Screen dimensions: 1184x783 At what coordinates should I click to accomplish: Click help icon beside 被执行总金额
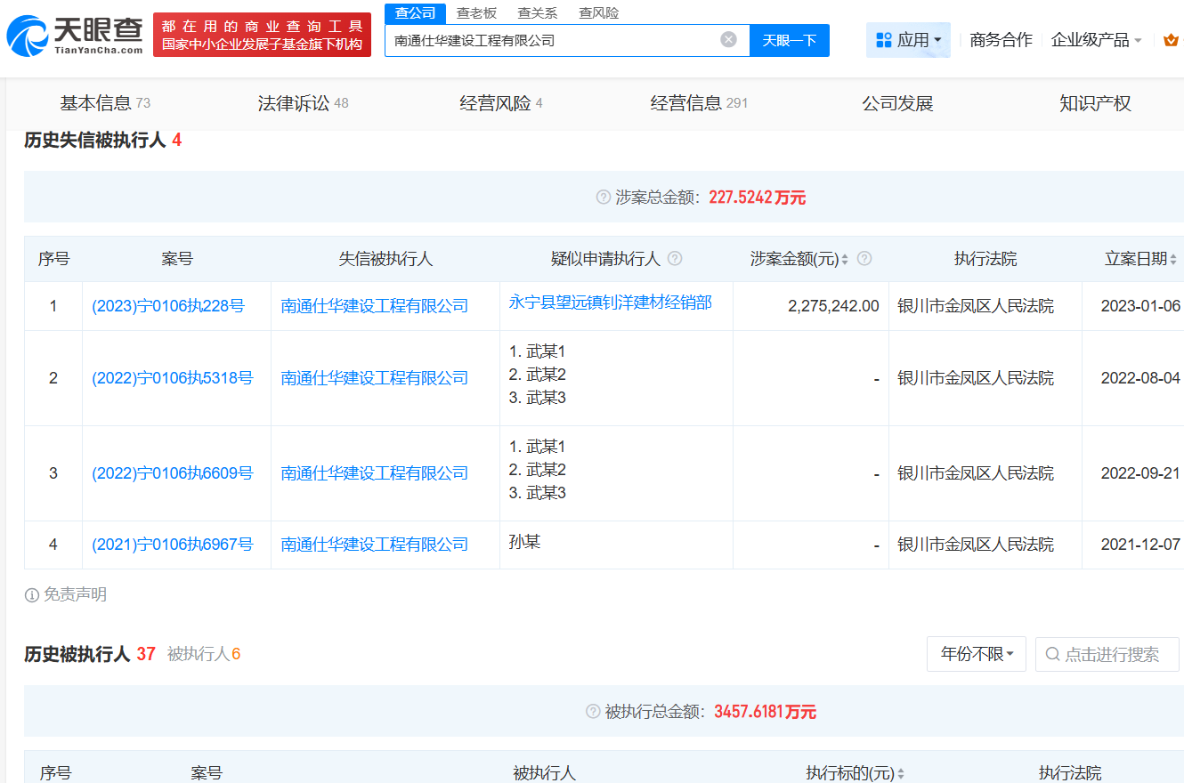click(593, 712)
